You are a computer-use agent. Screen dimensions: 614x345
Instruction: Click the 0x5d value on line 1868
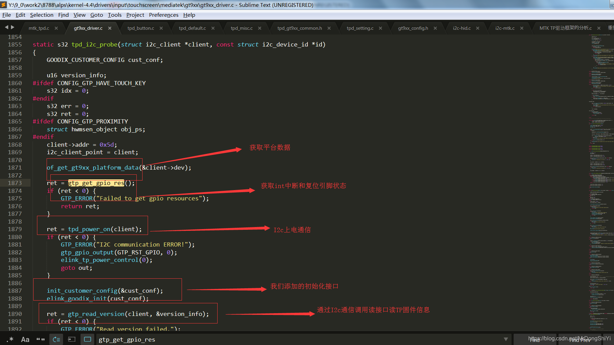point(107,145)
